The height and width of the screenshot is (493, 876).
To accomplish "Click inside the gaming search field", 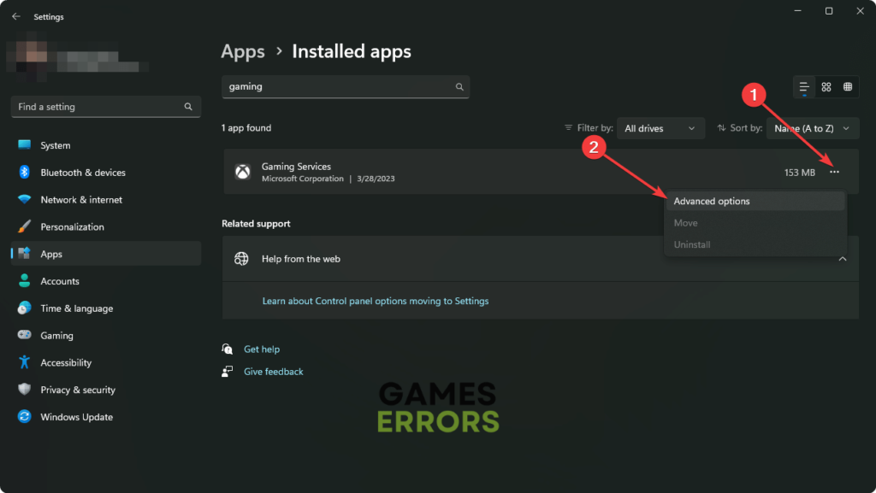I will [x=342, y=86].
